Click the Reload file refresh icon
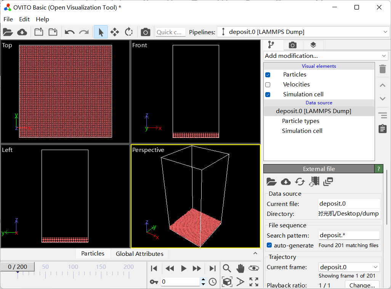The height and width of the screenshot is (289, 391). 300,182
